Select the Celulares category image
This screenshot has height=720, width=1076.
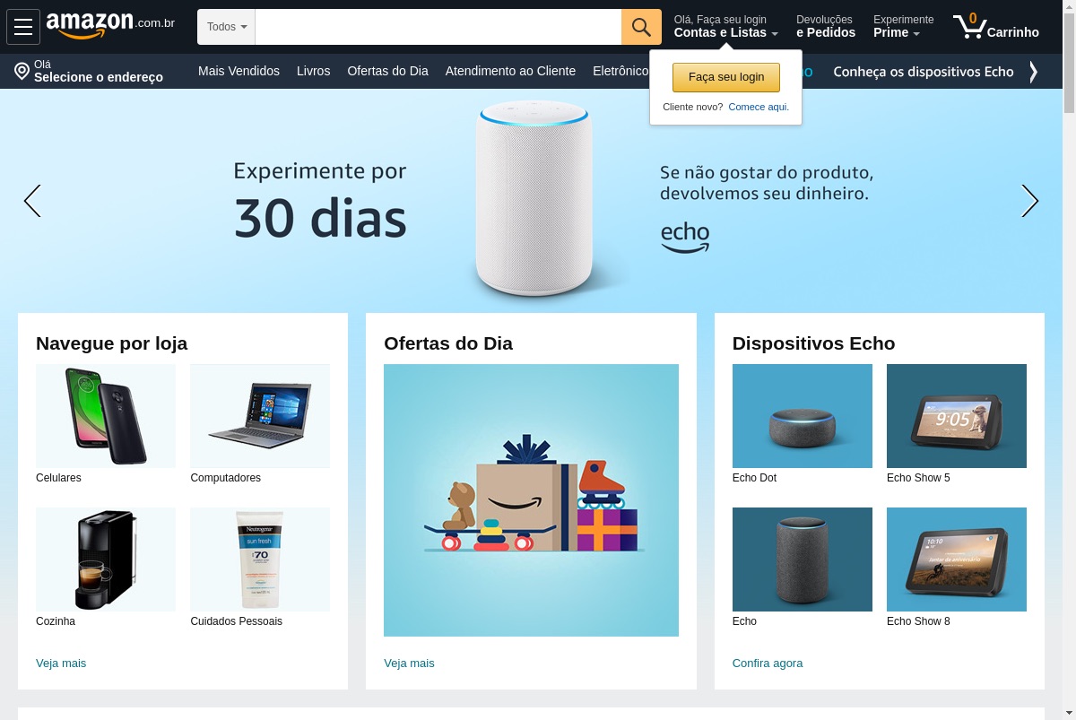click(106, 416)
